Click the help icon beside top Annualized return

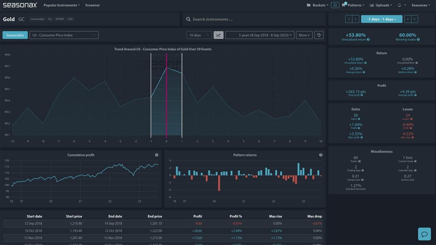point(368,40)
